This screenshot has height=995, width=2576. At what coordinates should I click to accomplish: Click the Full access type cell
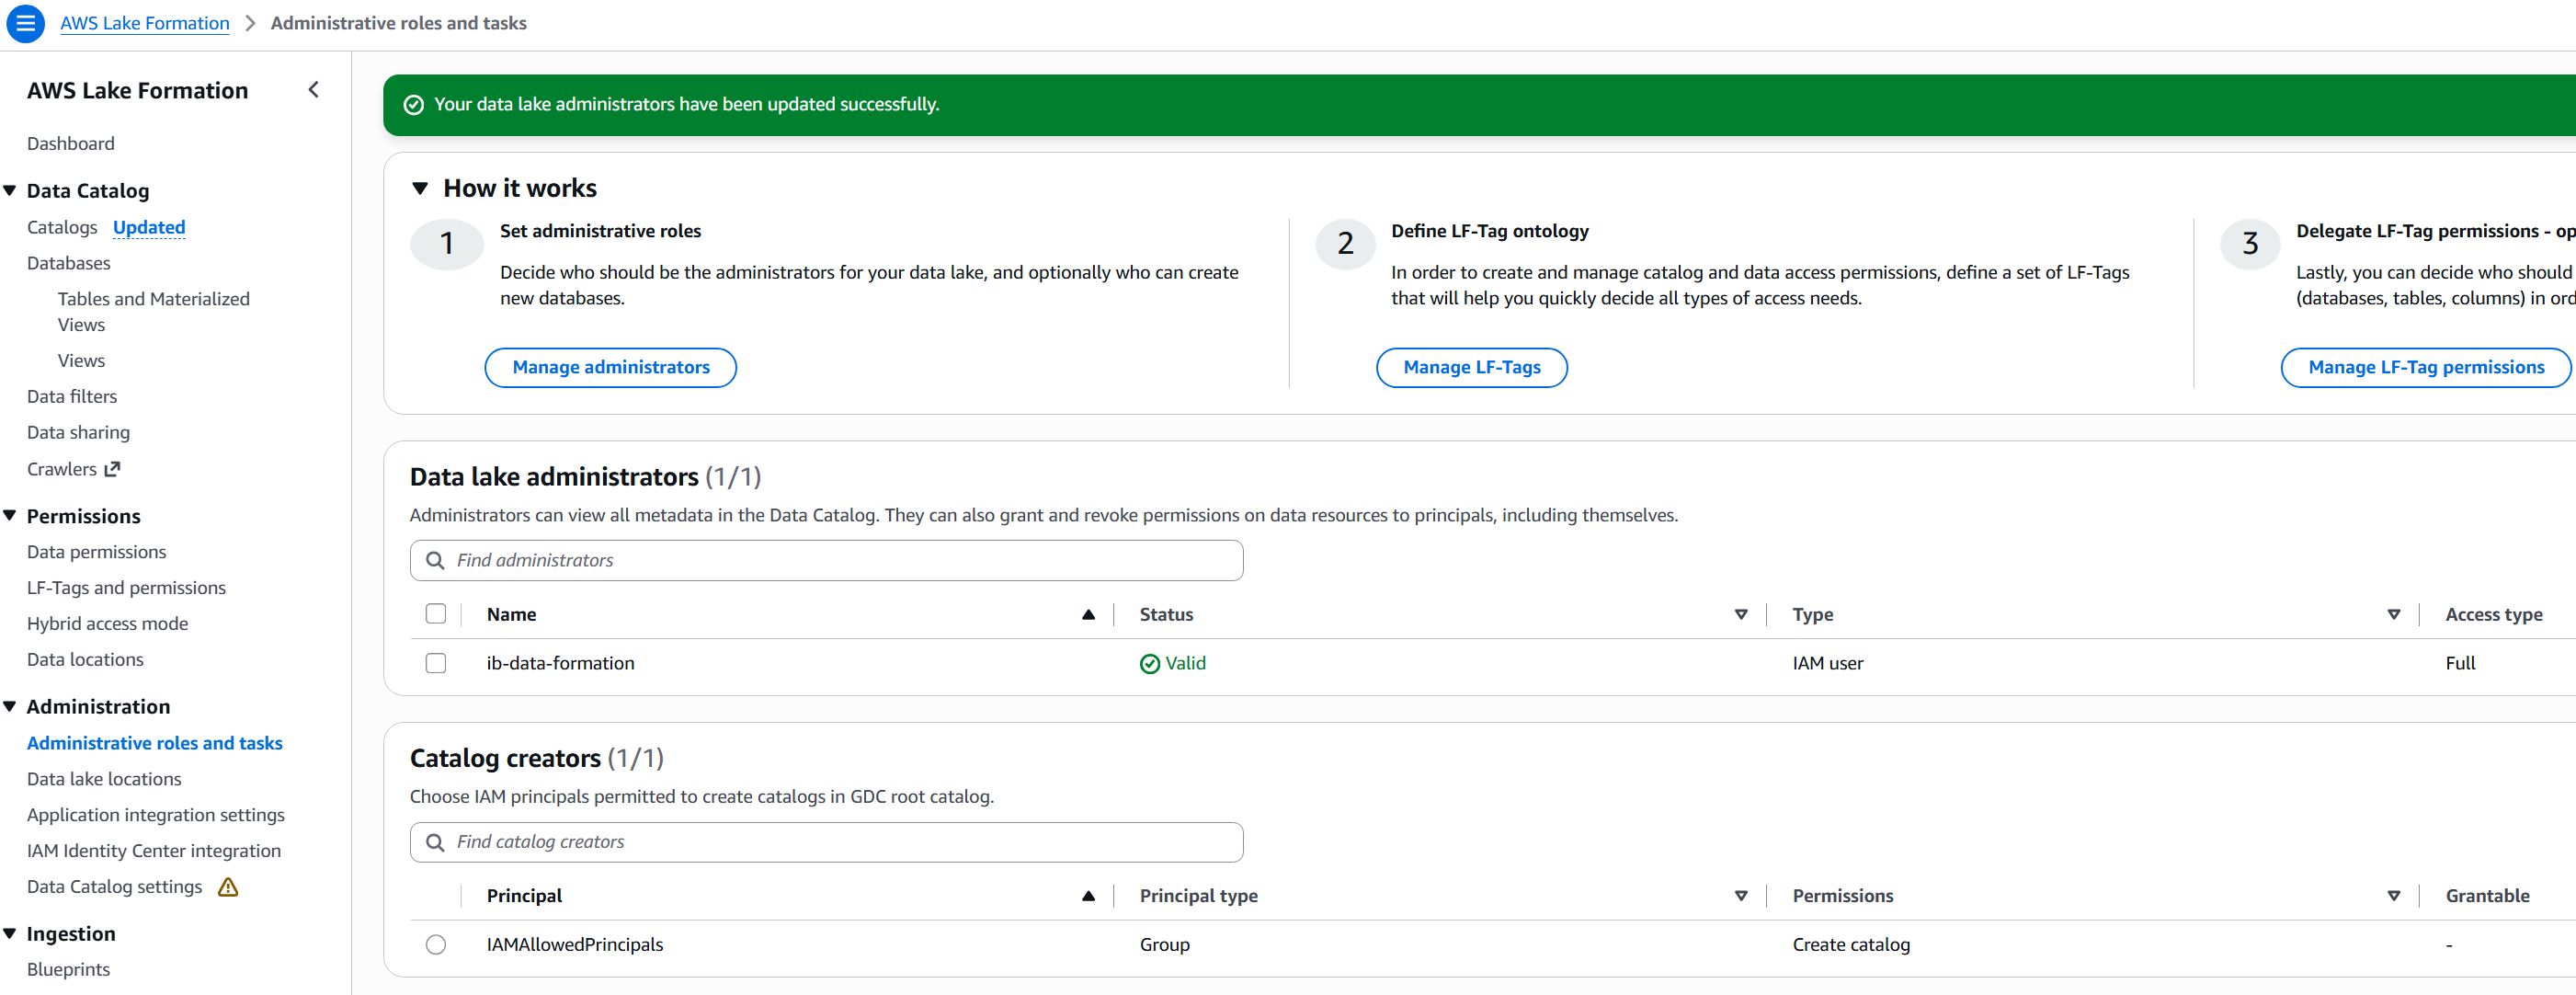click(2461, 664)
